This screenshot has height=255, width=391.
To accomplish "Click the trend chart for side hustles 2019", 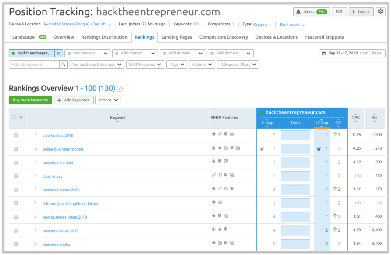I will [295, 135].
